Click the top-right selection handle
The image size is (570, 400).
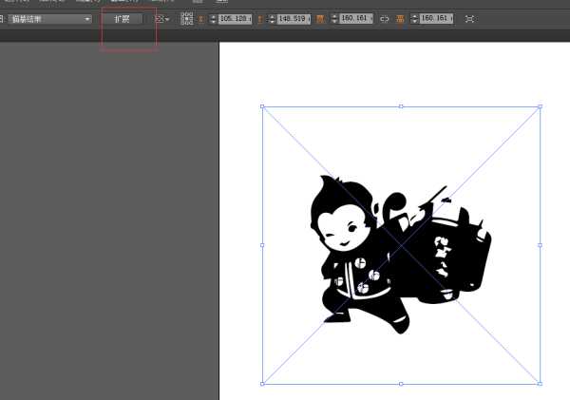tap(541, 106)
